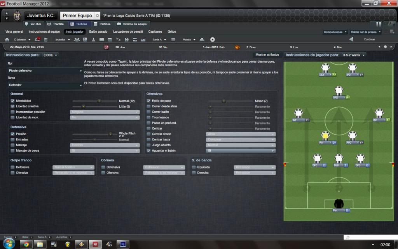Open the Gritos subtab link
The width and height of the screenshot is (398, 249).
pyautogui.click(x=172, y=32)
